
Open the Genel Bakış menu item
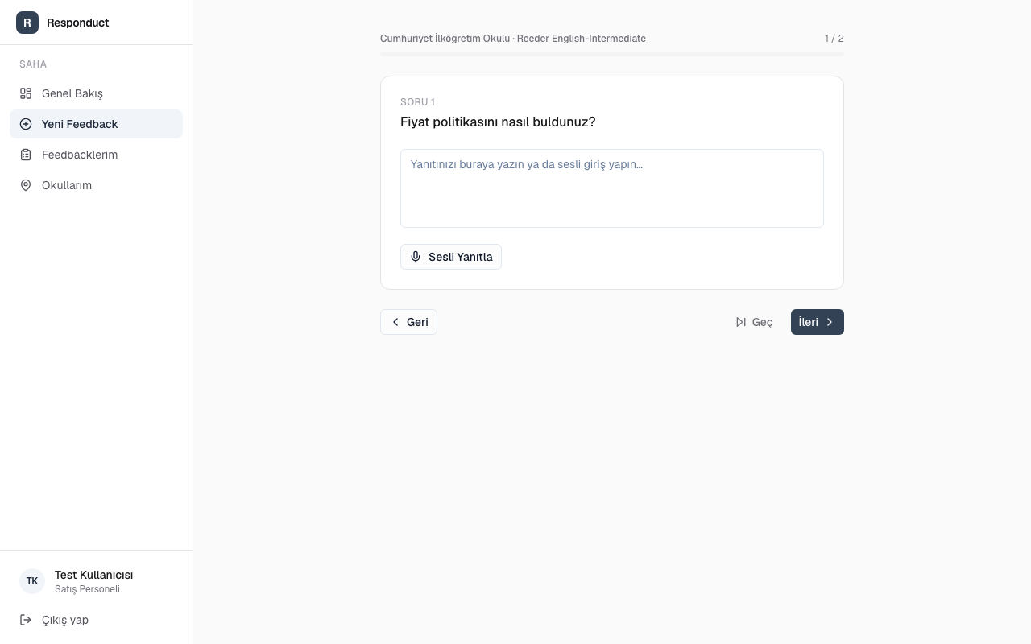tap(96, 93)
